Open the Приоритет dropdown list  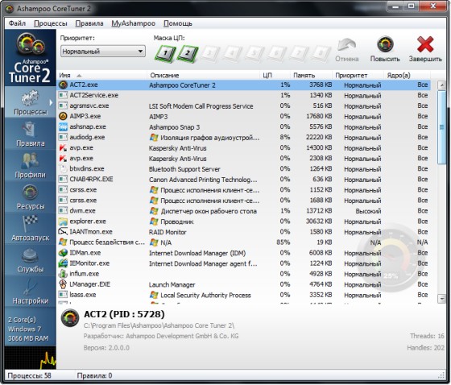click(103, 52)
